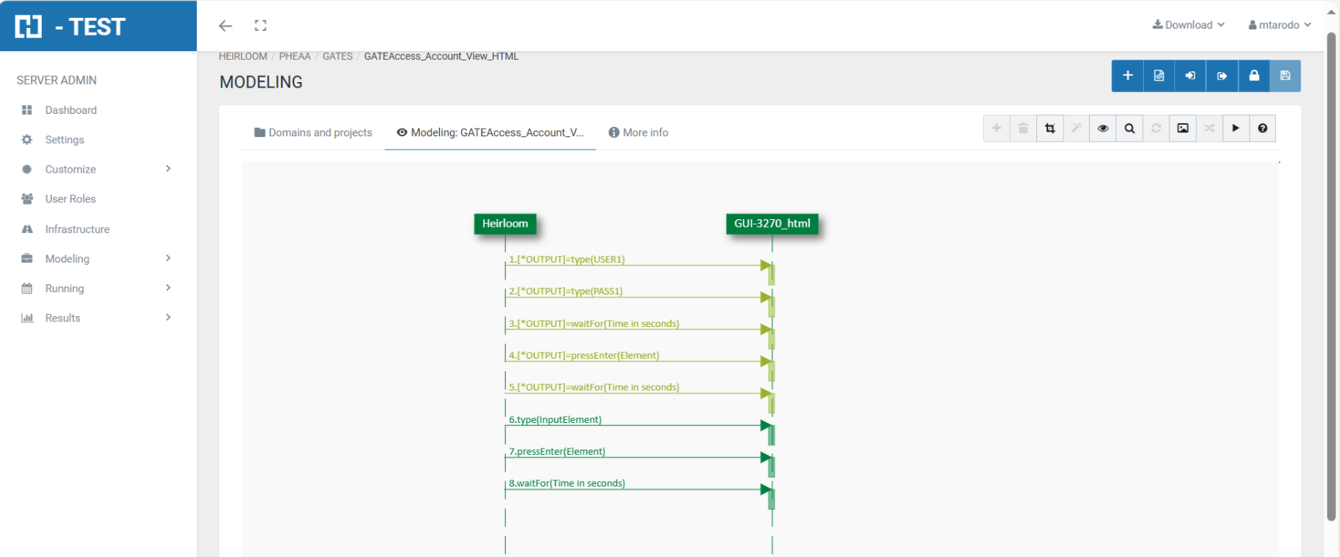Click the code file icon button
Screen dimensions: 1340x557
[x=1159, y=76]
